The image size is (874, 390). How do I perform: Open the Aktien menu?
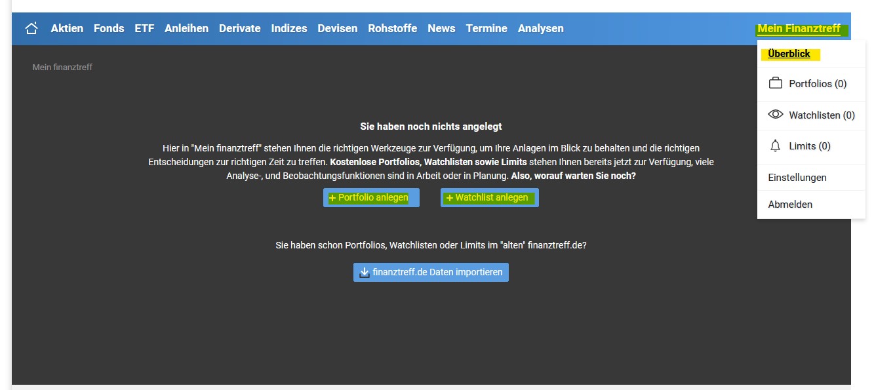click(67, 28)
